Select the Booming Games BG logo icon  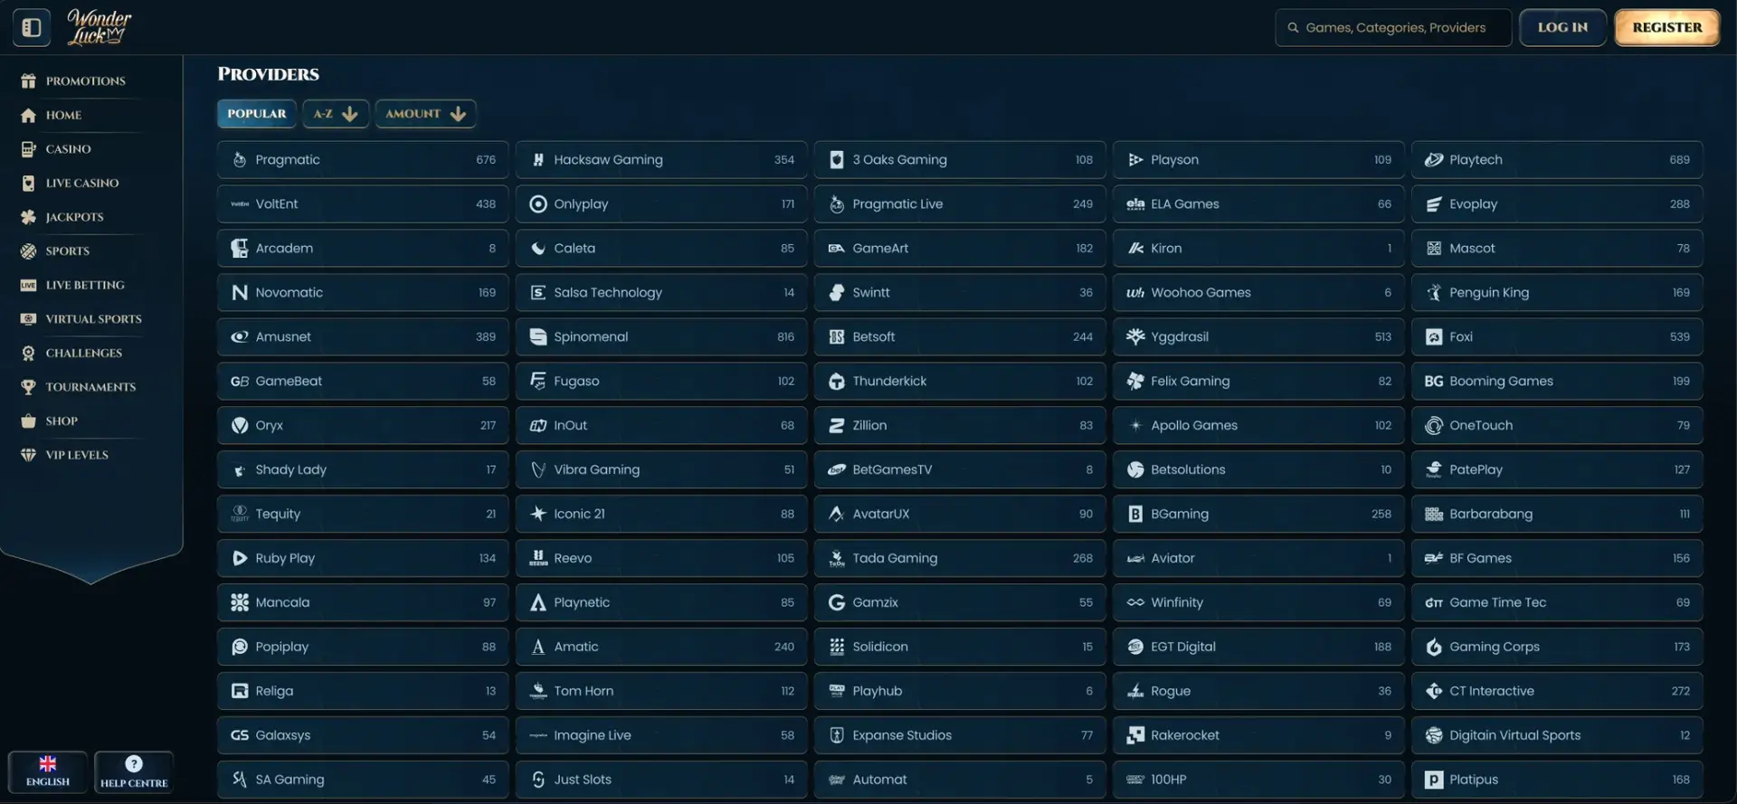click(x=1433, y=381)
